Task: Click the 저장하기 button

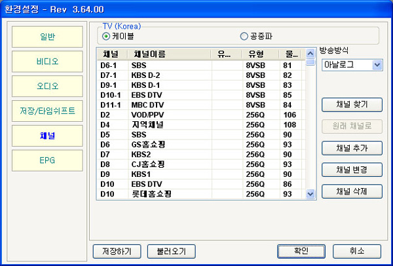Action: click(x=117, y=252)
